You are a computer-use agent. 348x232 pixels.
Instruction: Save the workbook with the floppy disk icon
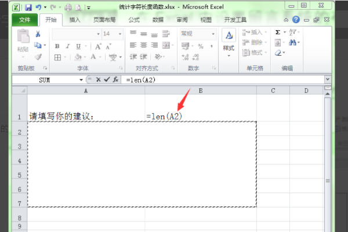tap(28, 8)
